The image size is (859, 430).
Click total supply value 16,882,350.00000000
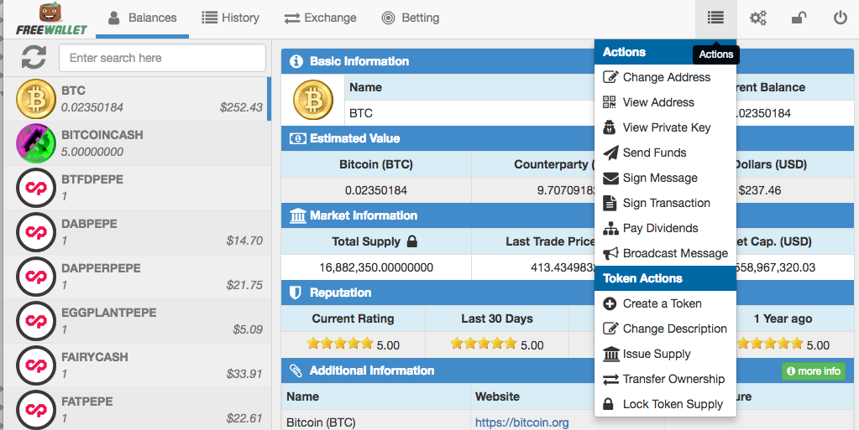click(376, 267)
